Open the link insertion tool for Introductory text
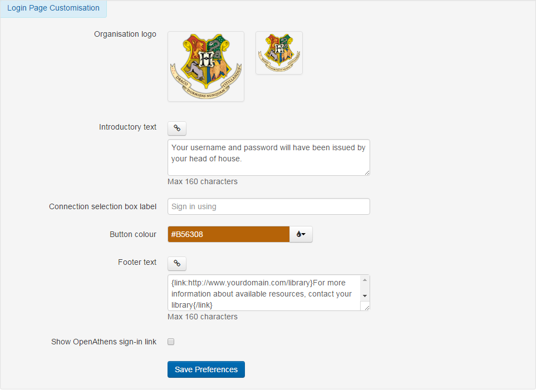 click(x=176, y=128)
